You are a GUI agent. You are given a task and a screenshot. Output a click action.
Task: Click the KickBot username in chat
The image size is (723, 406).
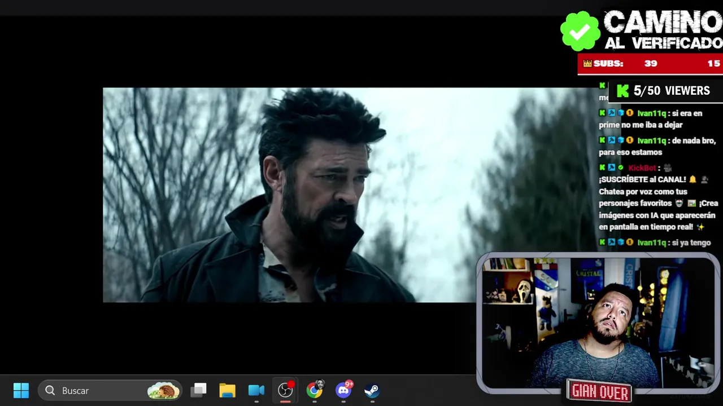pyautogui.click(x=642, y=168)
